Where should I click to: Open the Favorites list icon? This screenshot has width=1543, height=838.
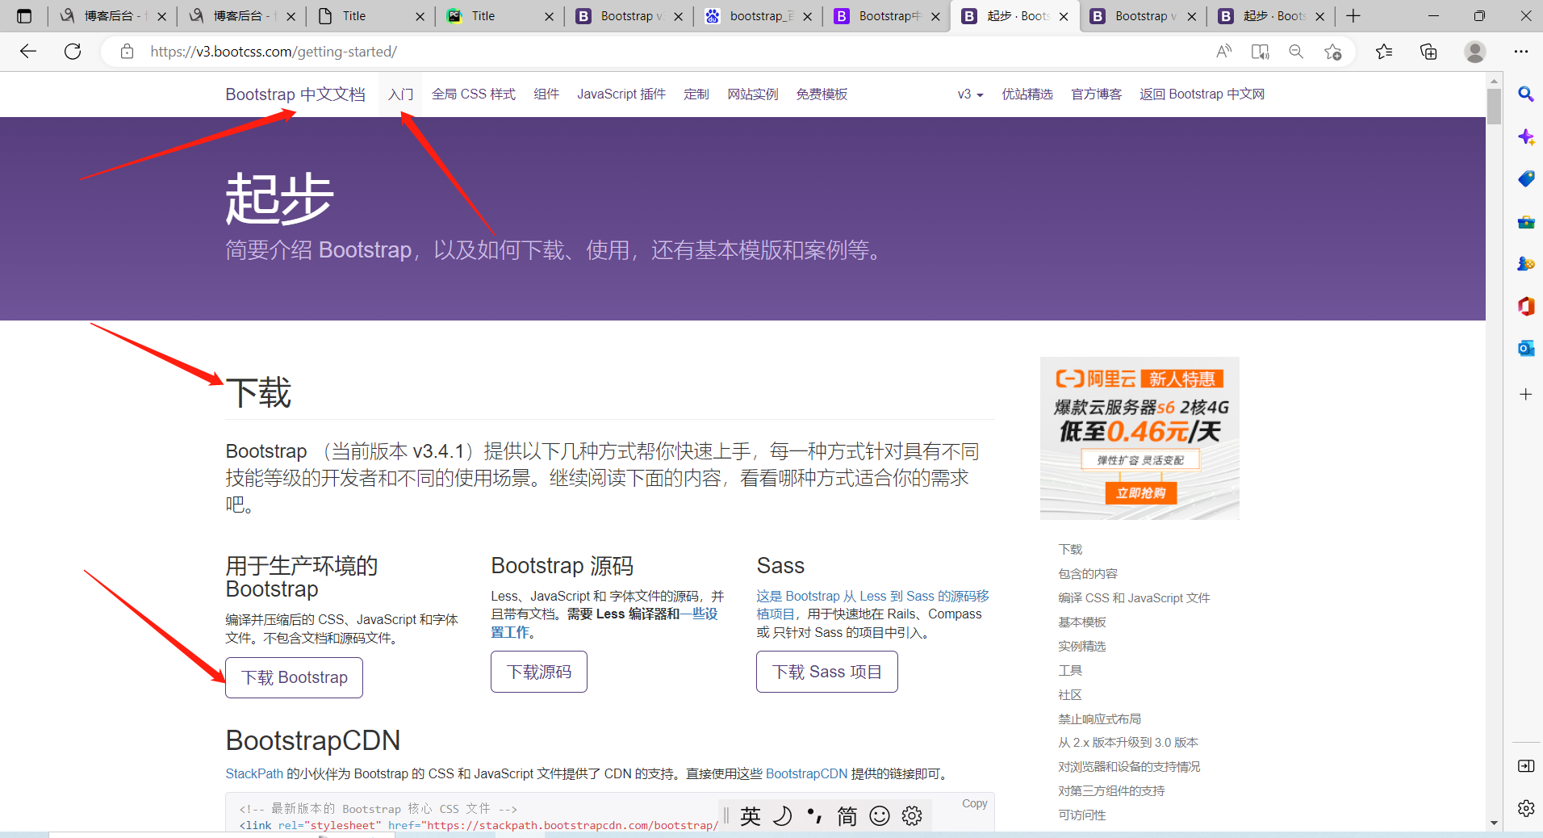(1384, 52)
